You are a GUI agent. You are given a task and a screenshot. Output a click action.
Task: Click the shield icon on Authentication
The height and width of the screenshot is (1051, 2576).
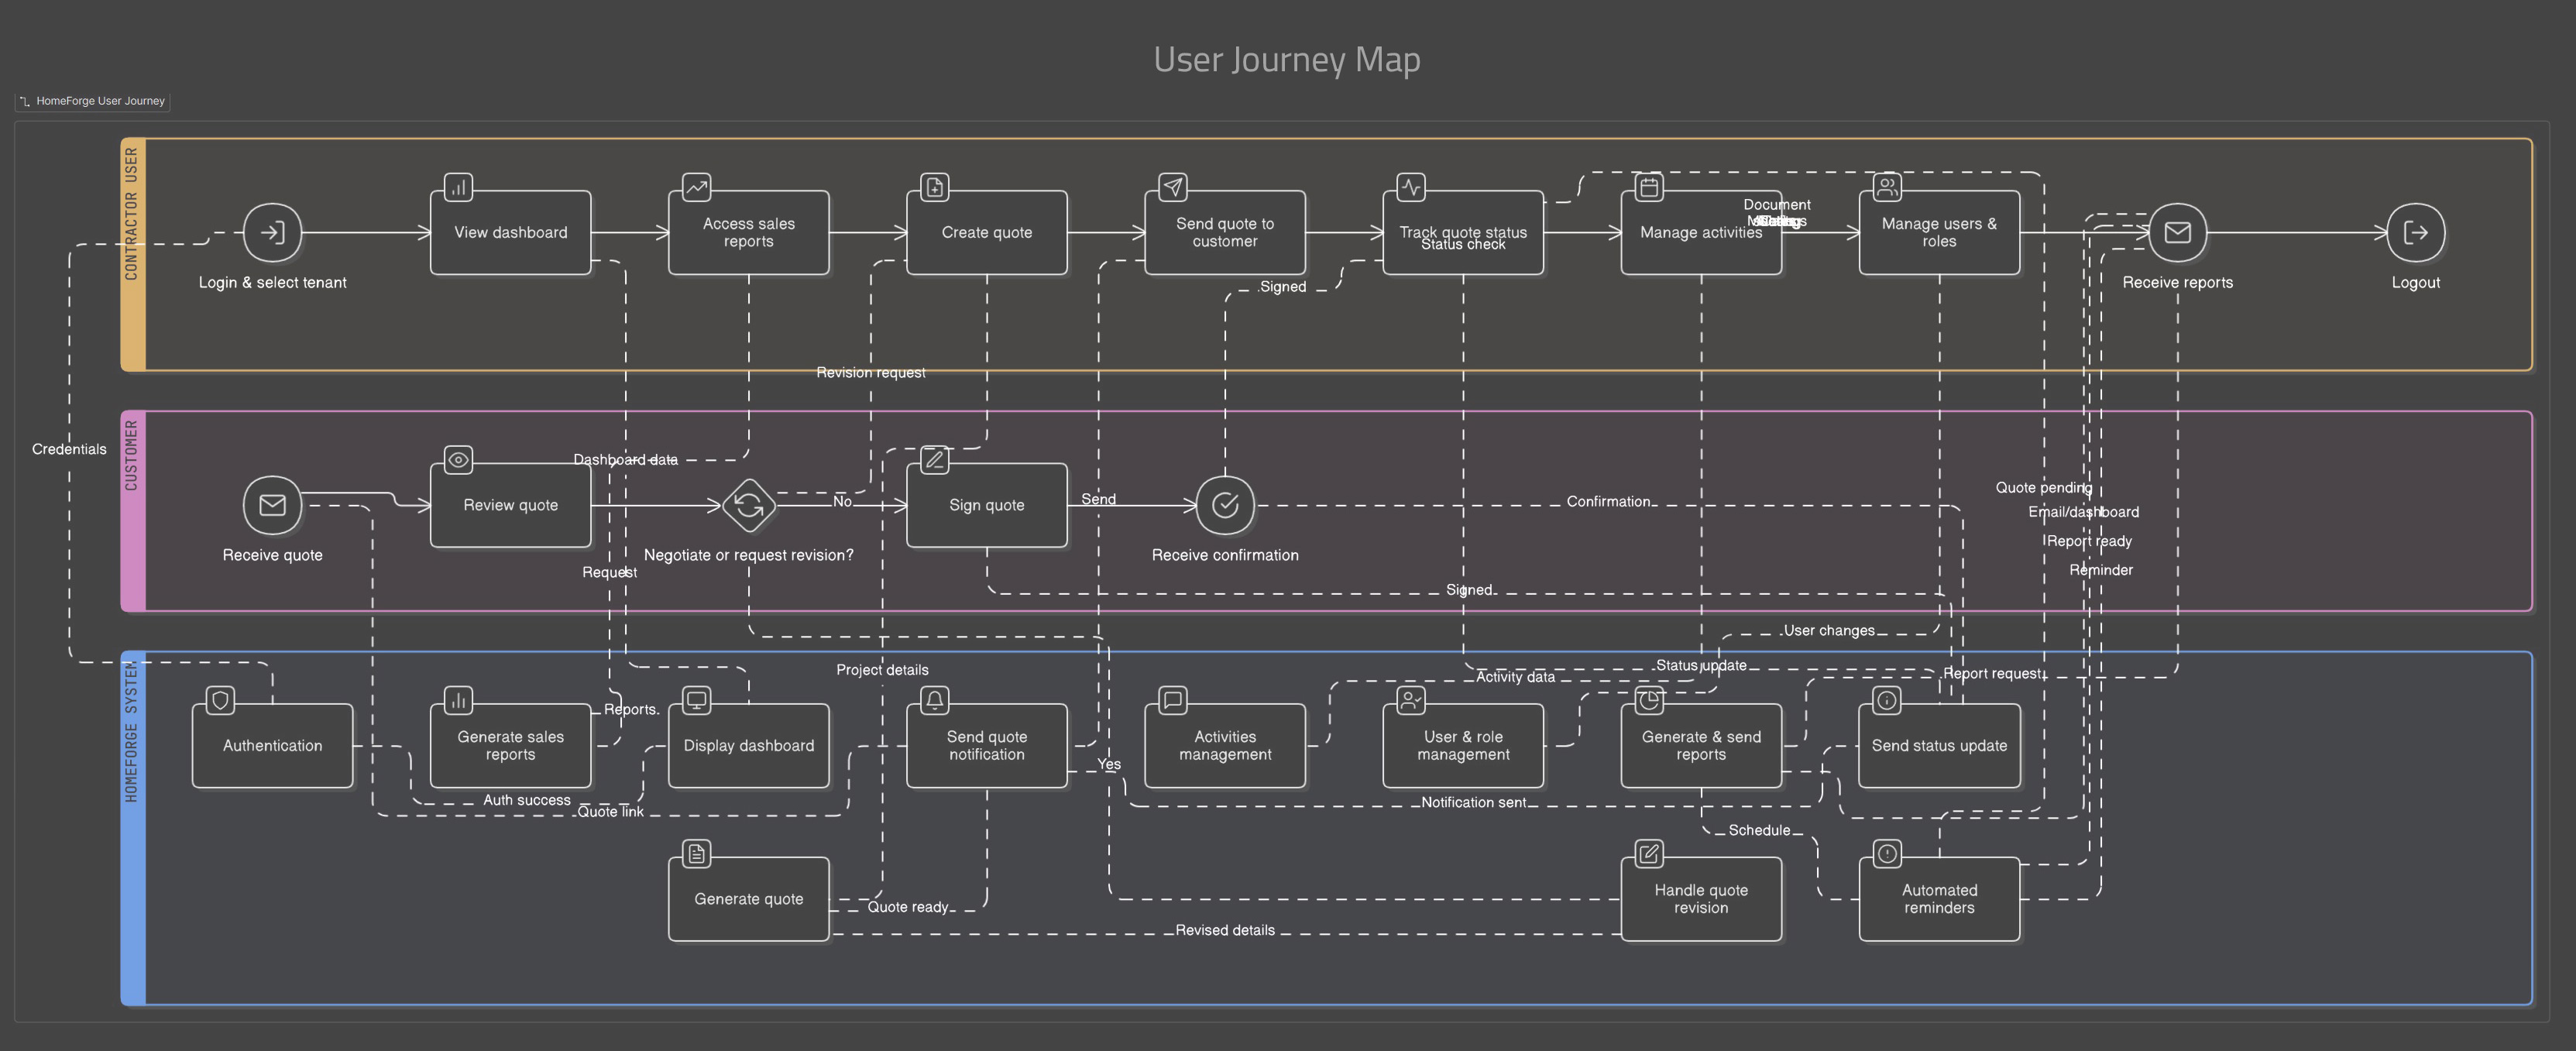pyautogui.click(x=220, y=700)
